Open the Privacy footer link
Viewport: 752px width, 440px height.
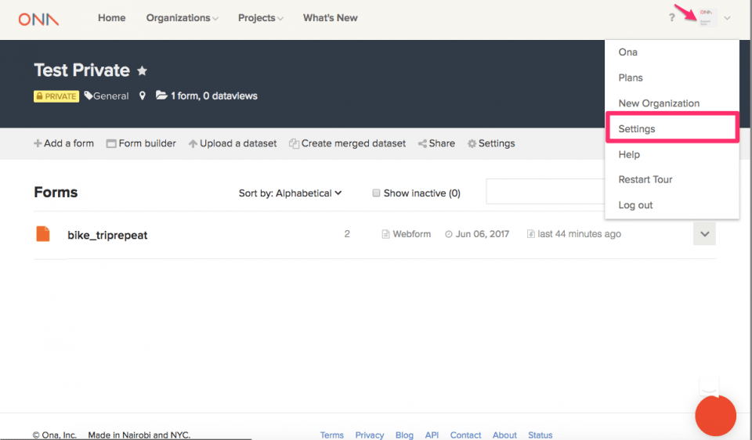pos(369,435)
